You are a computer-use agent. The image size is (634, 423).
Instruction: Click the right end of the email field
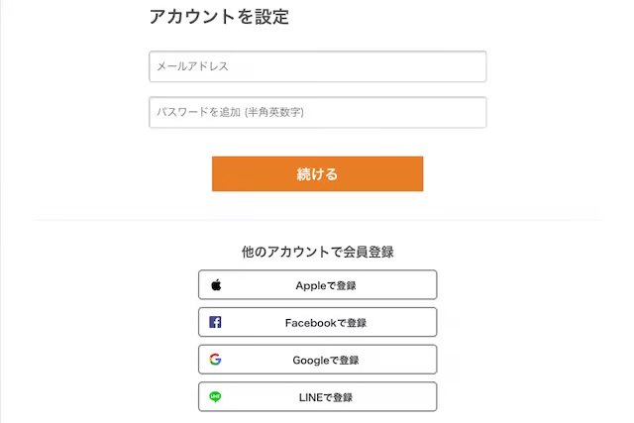(475, 66)
